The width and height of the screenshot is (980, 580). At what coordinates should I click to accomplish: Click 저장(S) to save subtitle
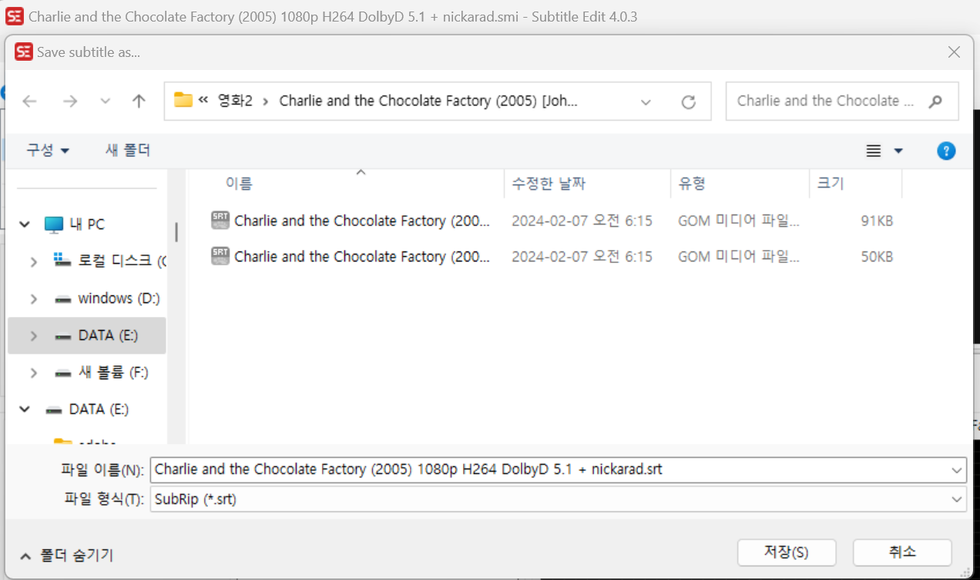[787, 552]
